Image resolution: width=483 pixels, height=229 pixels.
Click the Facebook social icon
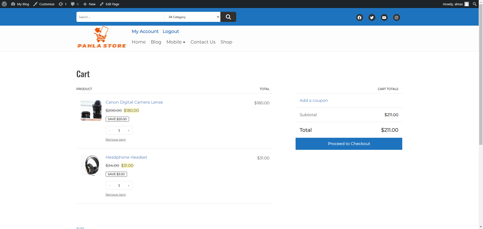coord(359,18)
